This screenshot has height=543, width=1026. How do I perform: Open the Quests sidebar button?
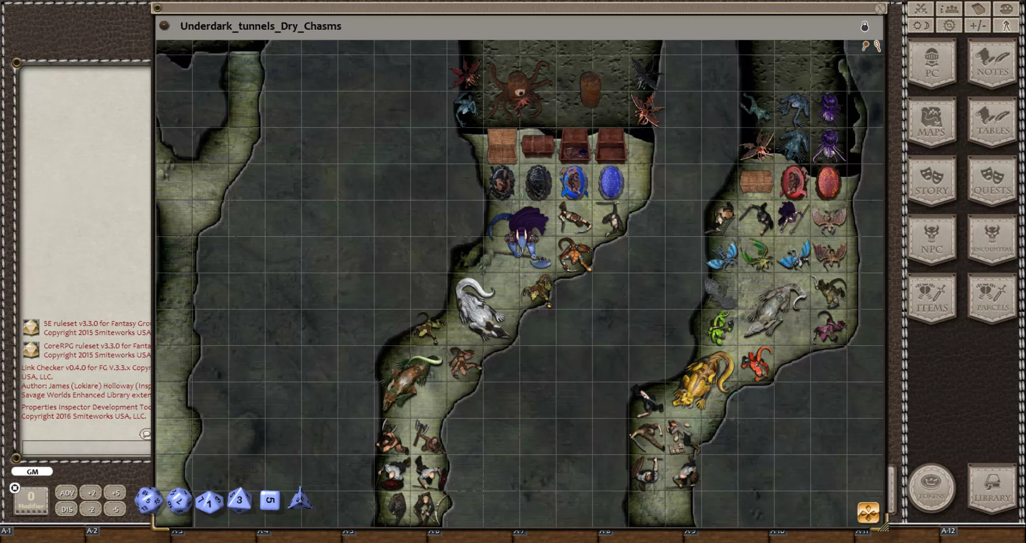(992, 182)
